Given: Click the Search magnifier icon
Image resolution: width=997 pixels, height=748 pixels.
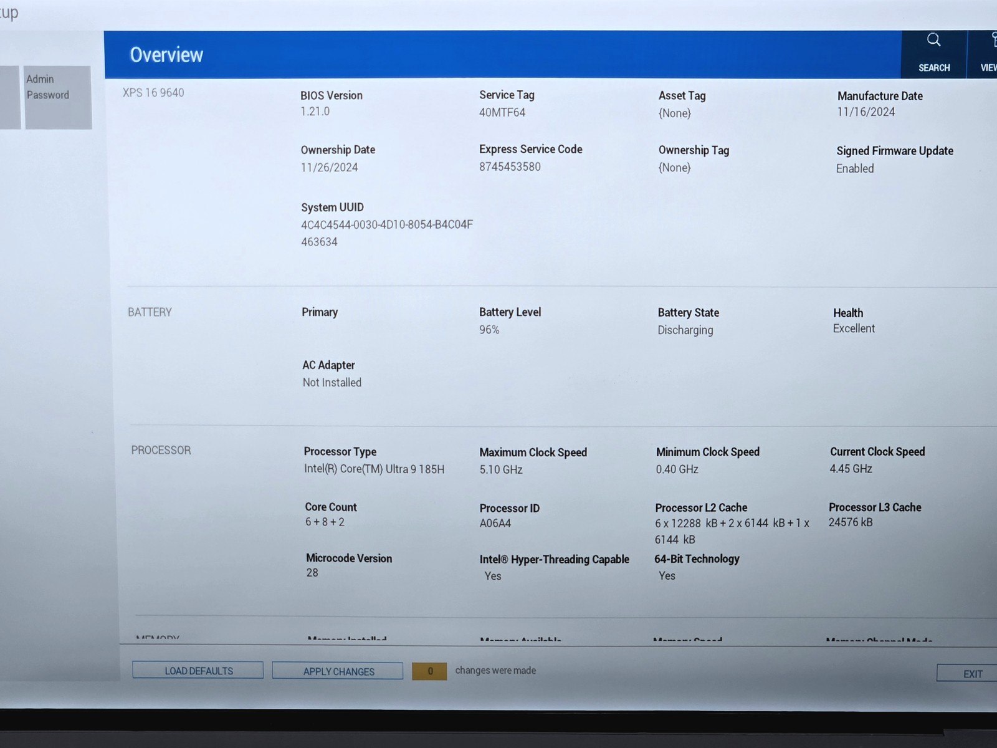Looking at the screenshot, I should pyautogui.click(x=933, y=41).
